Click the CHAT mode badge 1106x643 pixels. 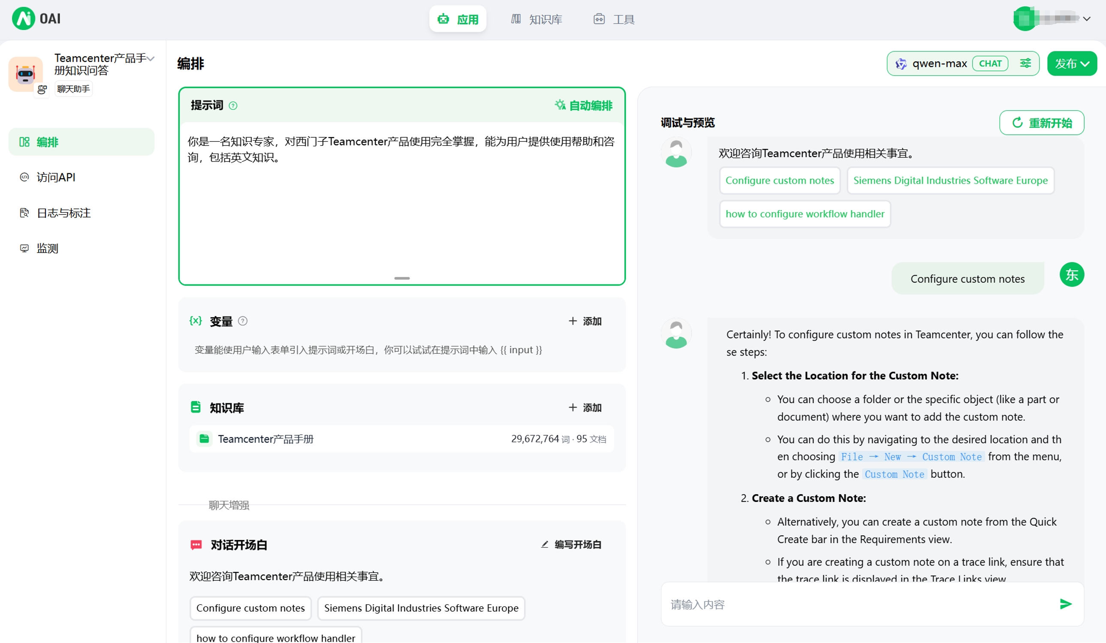[990, 63]
